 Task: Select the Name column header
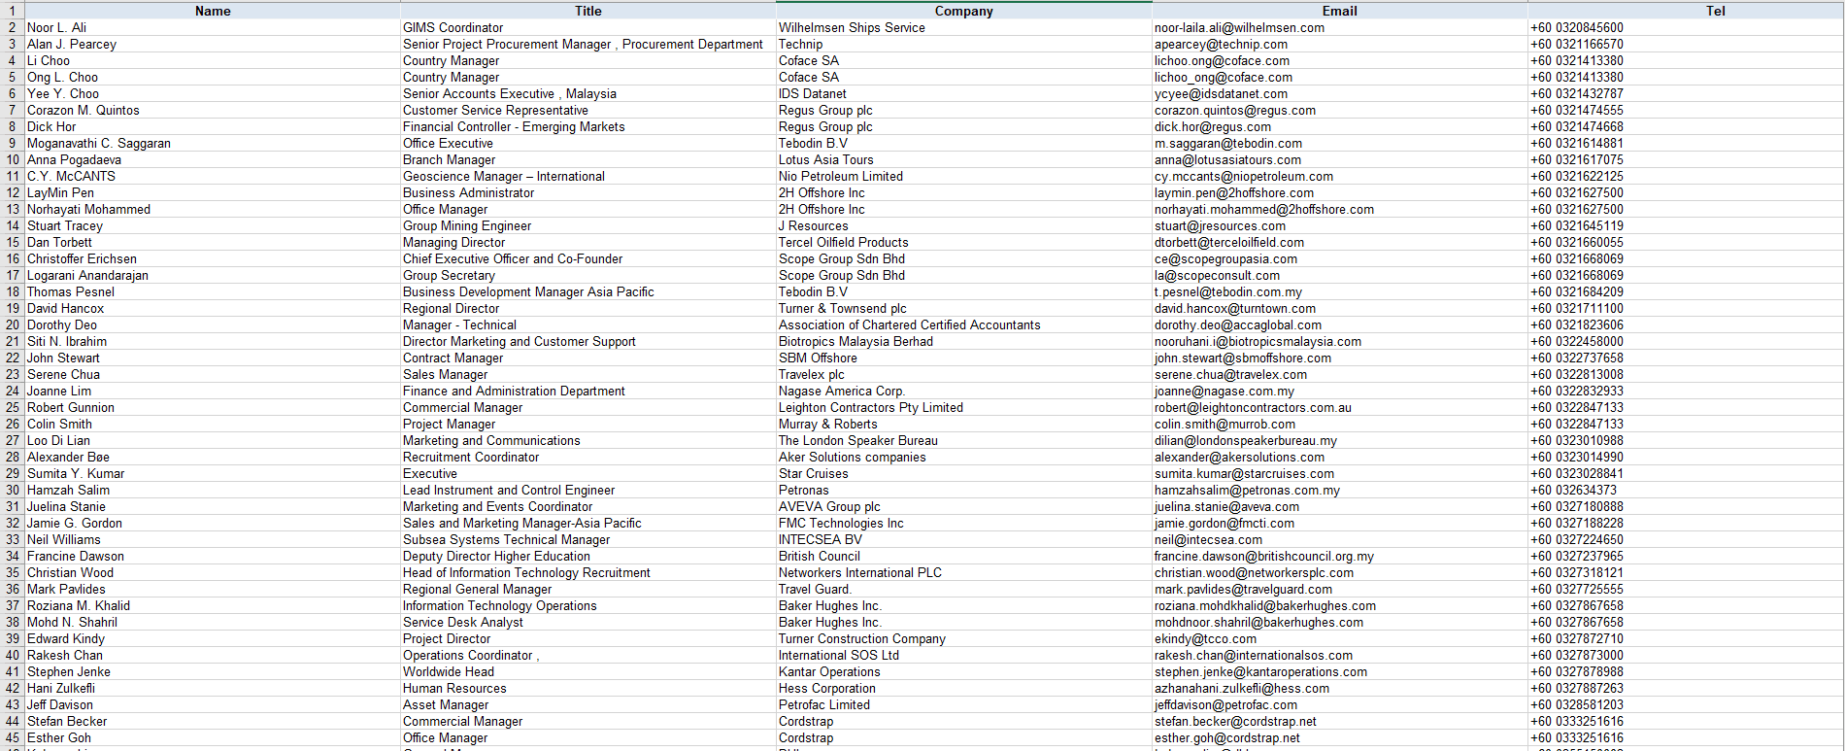(x=213, y=11)
